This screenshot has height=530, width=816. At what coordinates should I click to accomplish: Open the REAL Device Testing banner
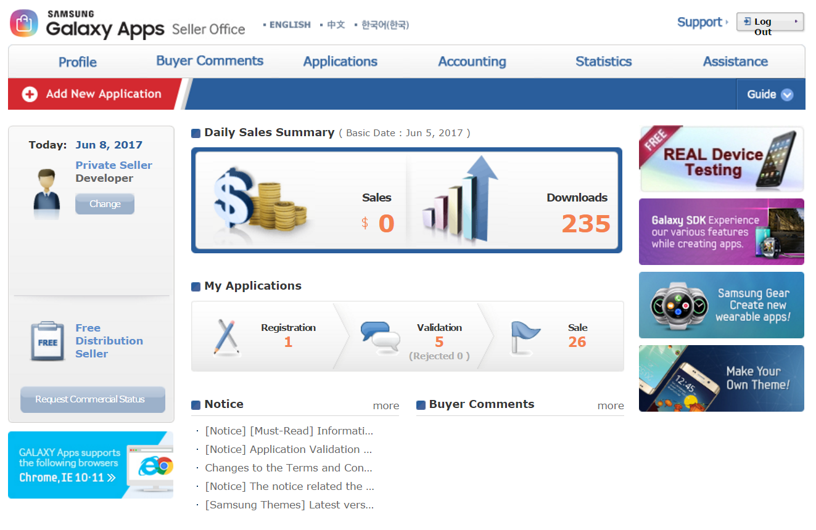pos(722,159)
